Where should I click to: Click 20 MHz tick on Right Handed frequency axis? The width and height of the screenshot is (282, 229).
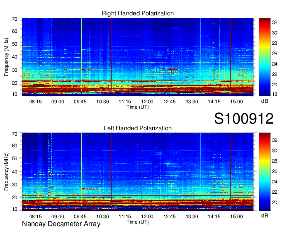[15, 83]
